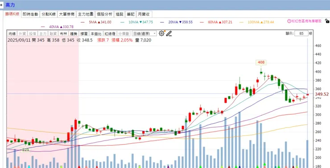Select the pencil drawing tool

point(169,33)
